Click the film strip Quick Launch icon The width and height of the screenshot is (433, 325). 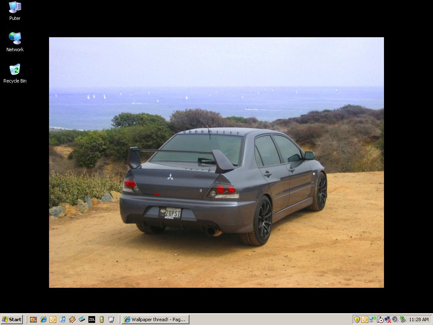click(82, 319)
